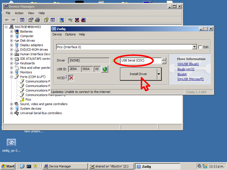Enable the Edit checkbox in Zadig
This screenshot has width=227, height=170.
tap(200, 47)
